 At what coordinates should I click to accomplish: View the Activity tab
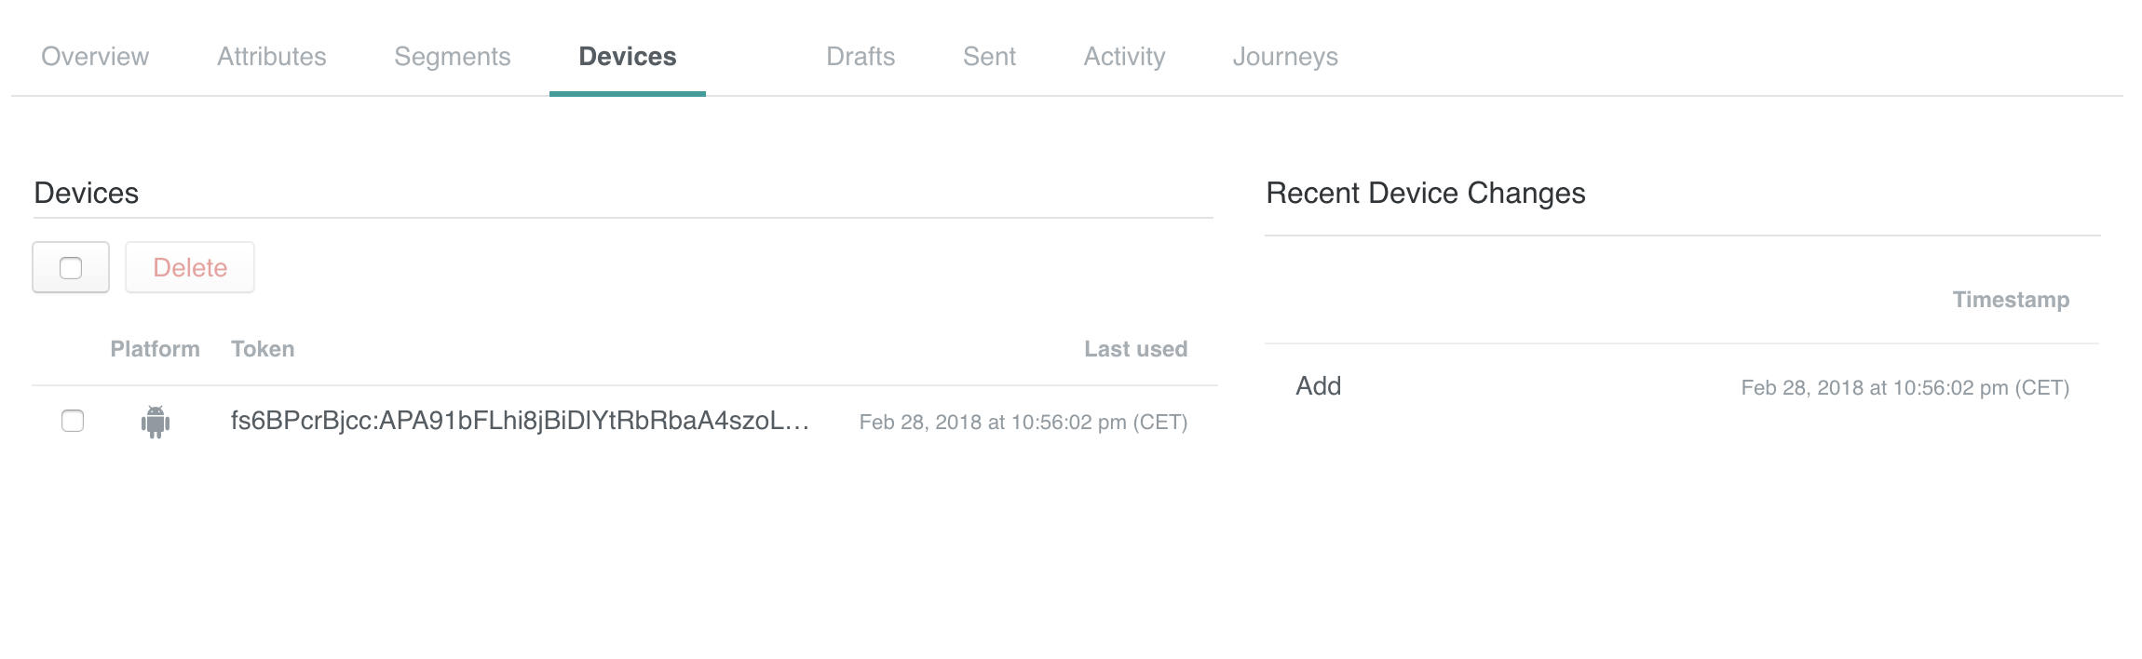[x=1124, y=57]
